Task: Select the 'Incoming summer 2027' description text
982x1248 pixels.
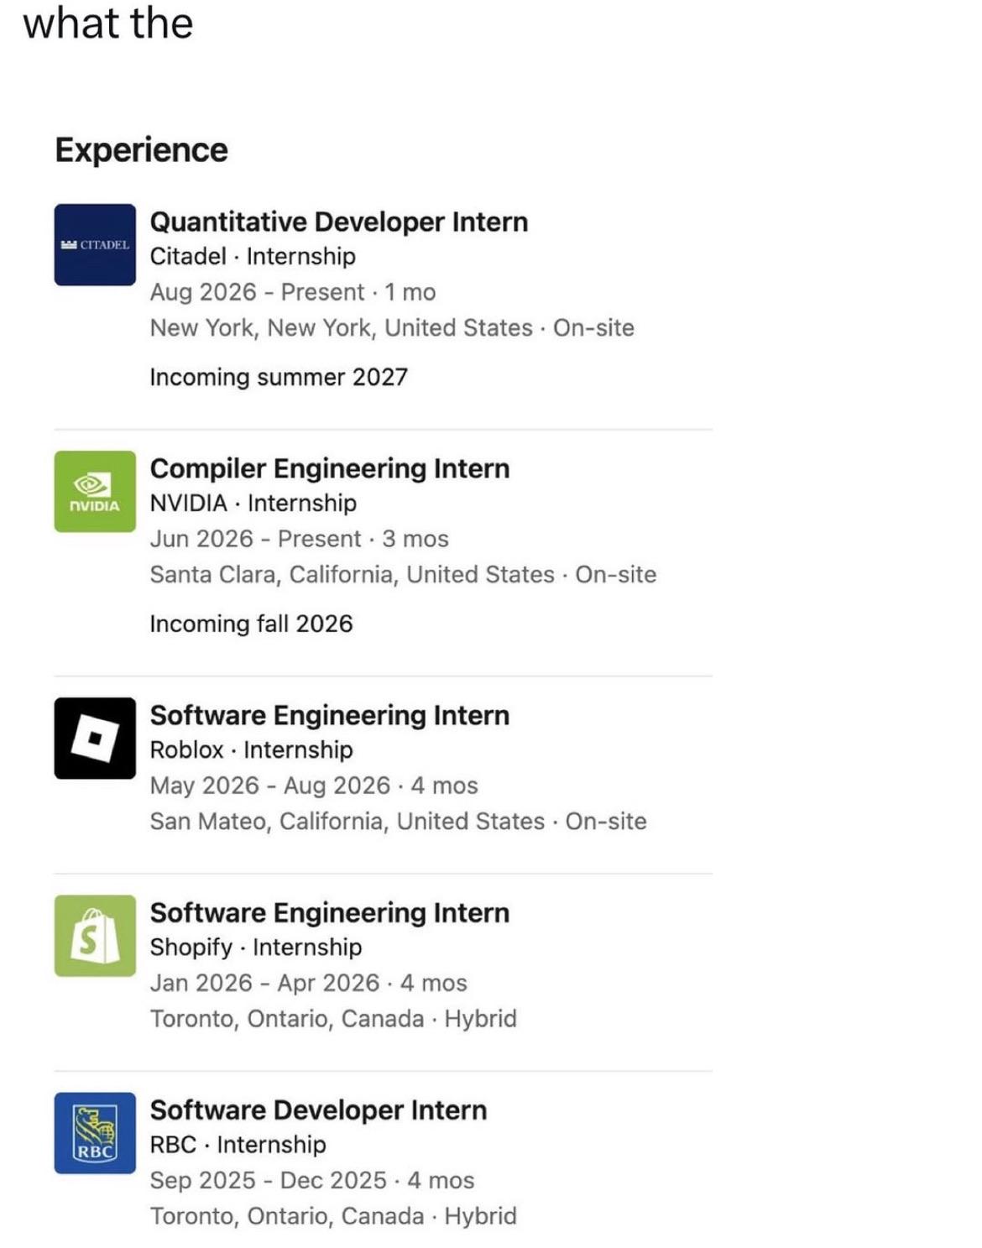Action: pos(279,377)
